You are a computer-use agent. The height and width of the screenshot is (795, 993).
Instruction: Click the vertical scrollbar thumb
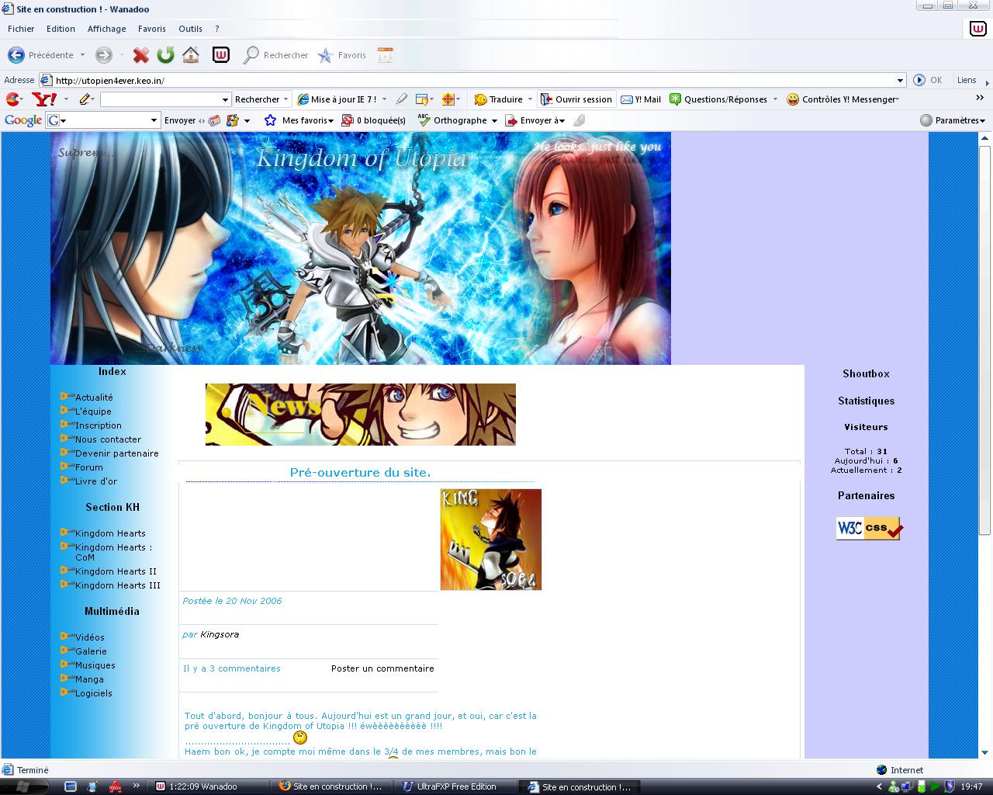985,340
